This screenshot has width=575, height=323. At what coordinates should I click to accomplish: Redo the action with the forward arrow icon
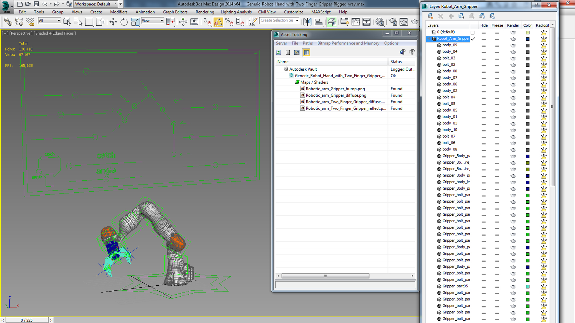[x=57, y=4]
